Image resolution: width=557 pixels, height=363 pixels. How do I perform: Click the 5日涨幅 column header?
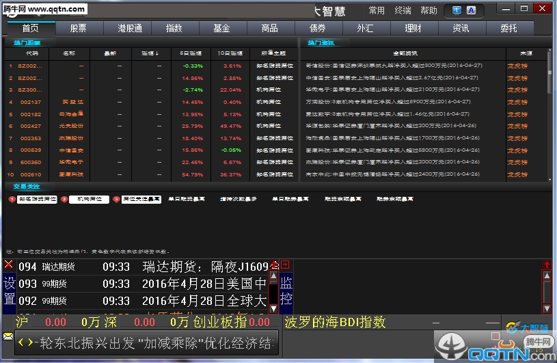(191, 53)
